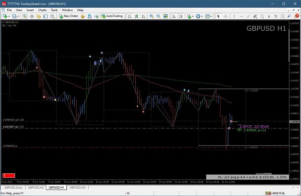Switch chart to line chart mode

[x=144, y=16]
